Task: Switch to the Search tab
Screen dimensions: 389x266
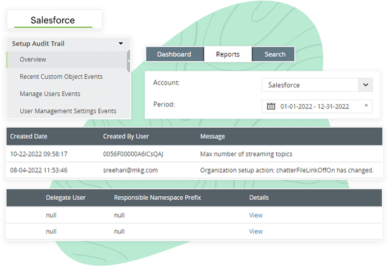Action: coord(273,54)
